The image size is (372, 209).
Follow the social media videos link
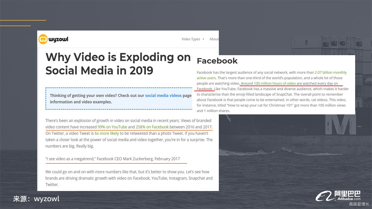[x=163, y=96]
